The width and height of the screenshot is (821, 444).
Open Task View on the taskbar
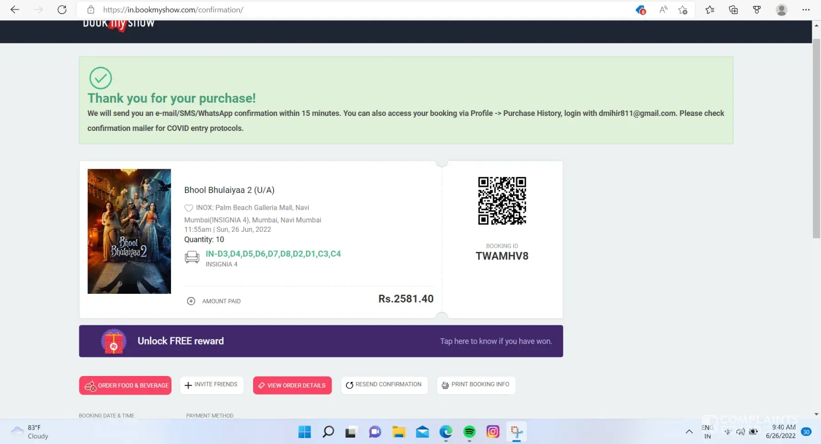[x=351, y=432]
